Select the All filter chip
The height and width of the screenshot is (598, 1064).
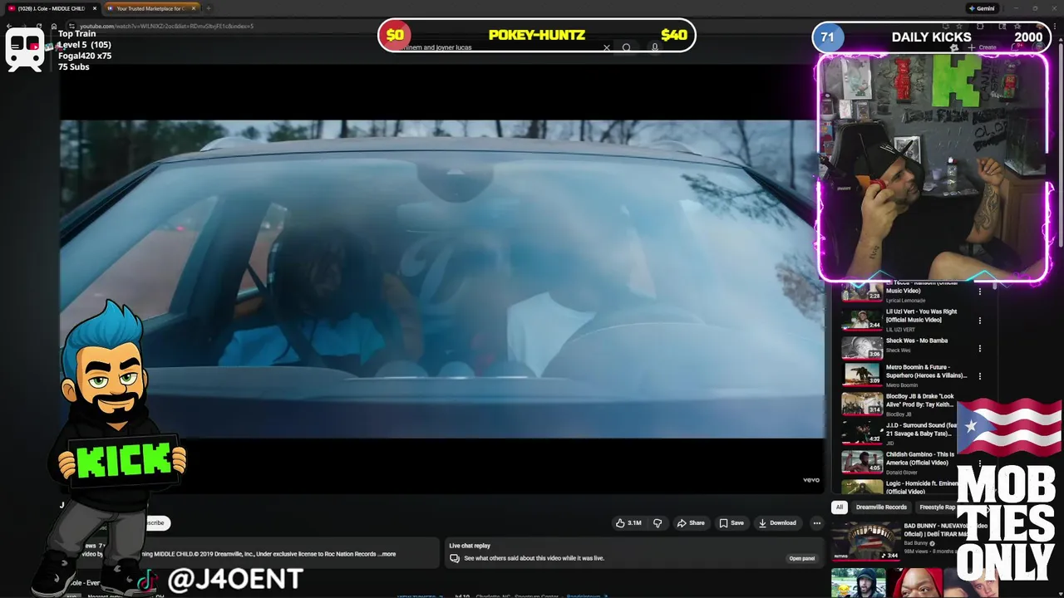click(x=840, y=507)
